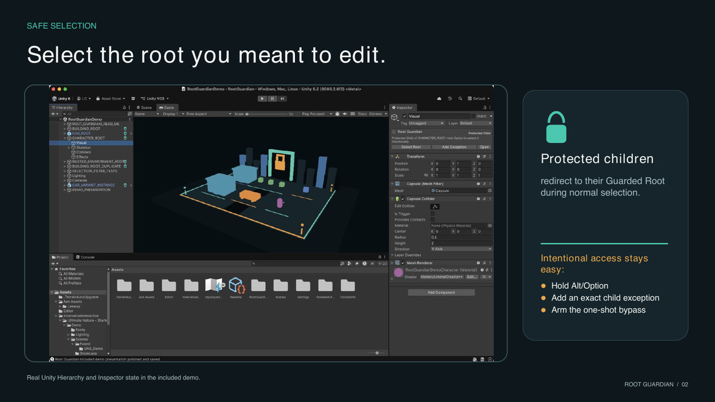
Task: Select the Project tab
Action: point(61,257)
